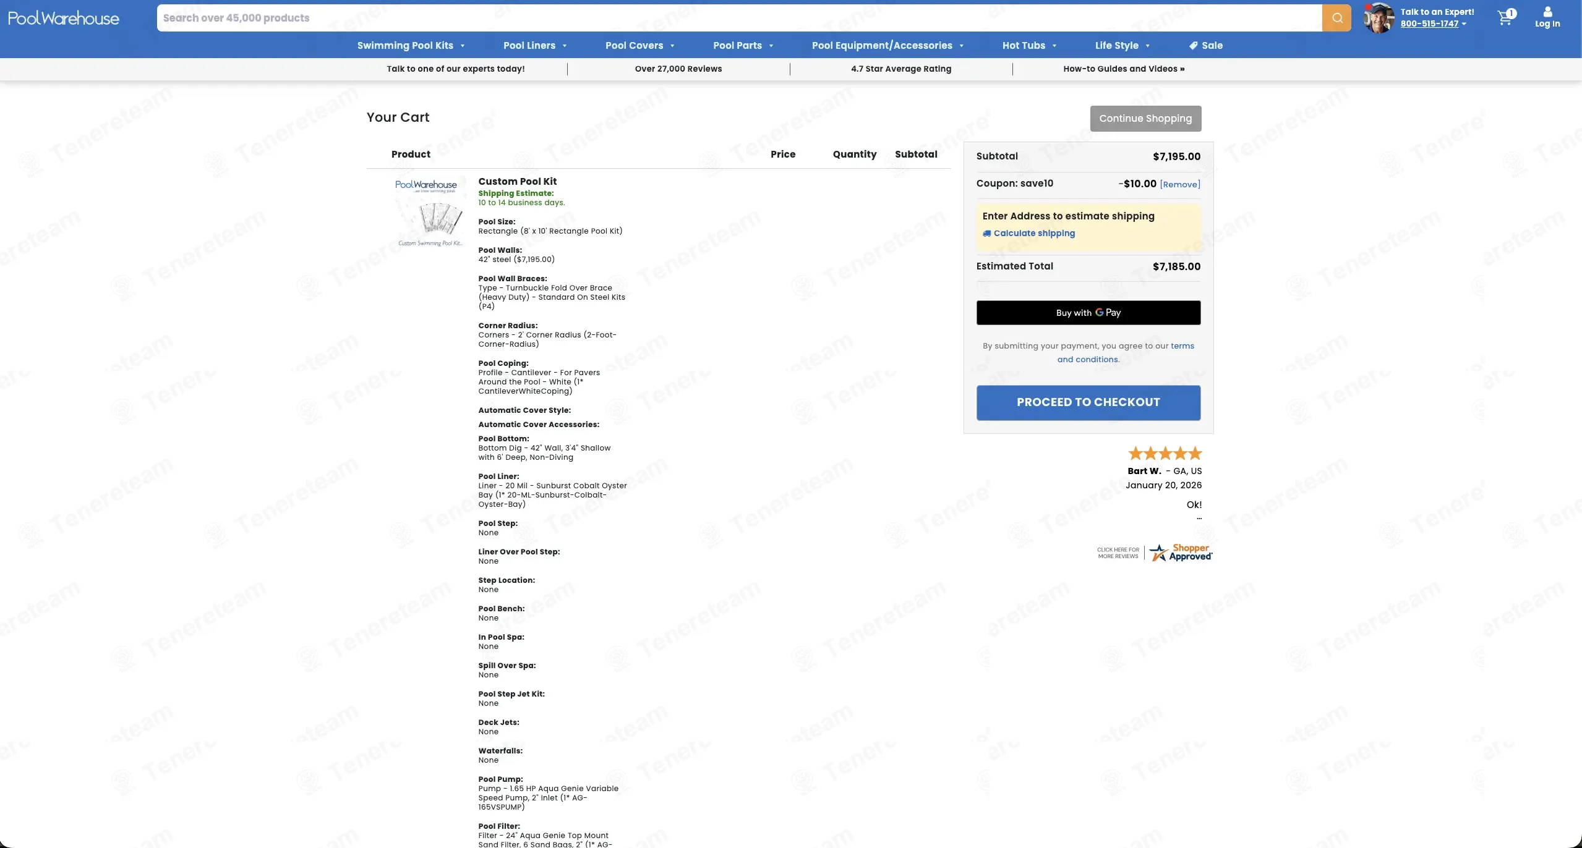Focus the search products input field
The width and height of the screenshot is (1582, 848).
click(739, 18)
